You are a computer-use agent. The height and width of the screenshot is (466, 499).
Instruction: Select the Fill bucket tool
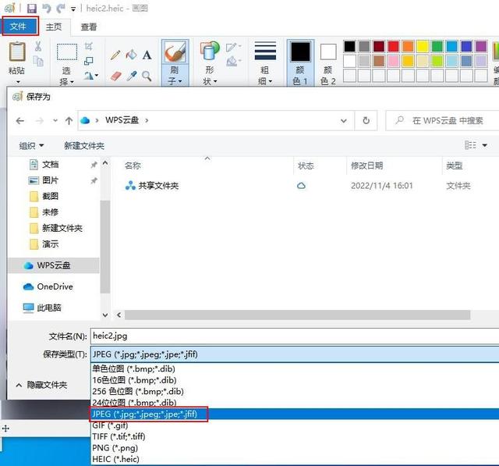131,55
